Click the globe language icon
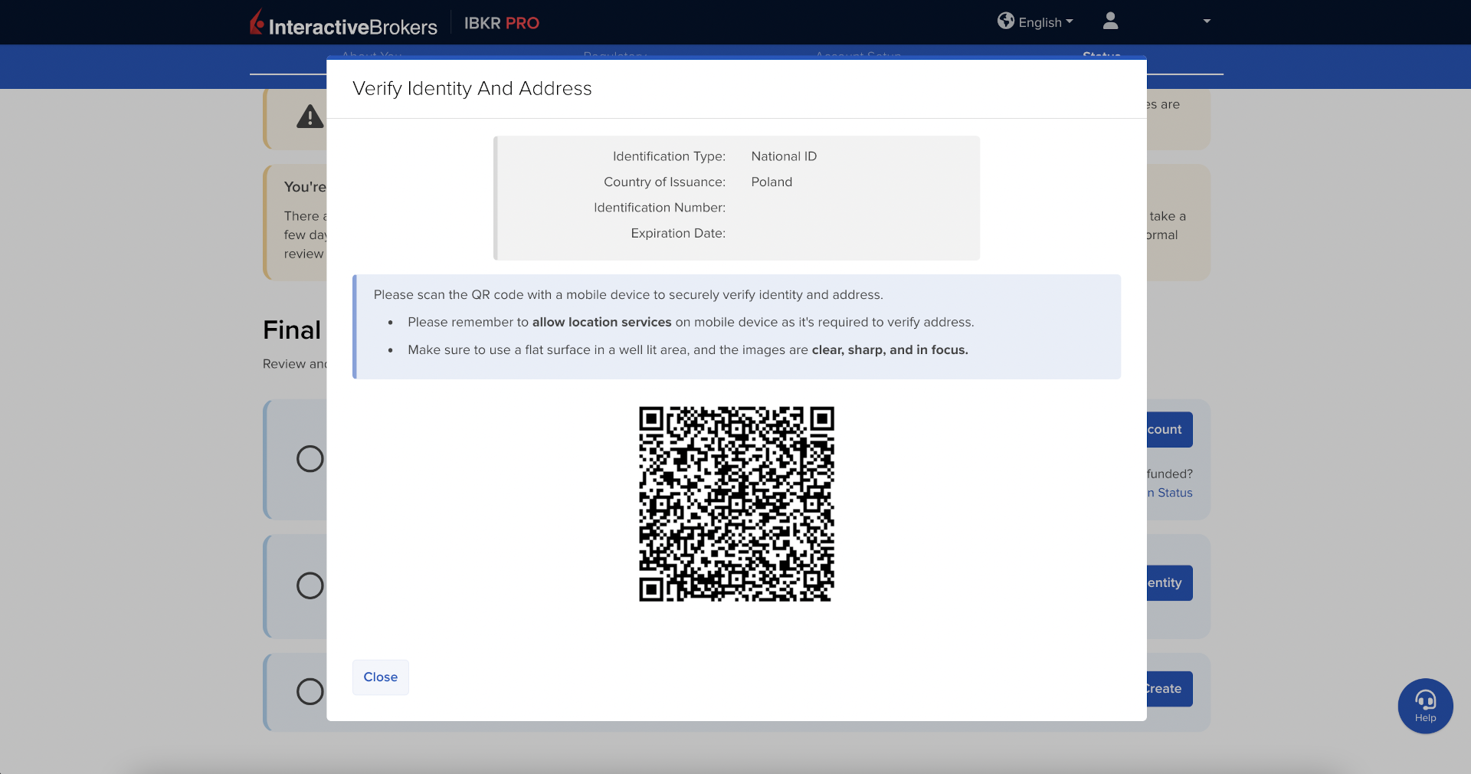Image resolution: width=1471 pixels, height=774 pixels. coord(1005,21)
